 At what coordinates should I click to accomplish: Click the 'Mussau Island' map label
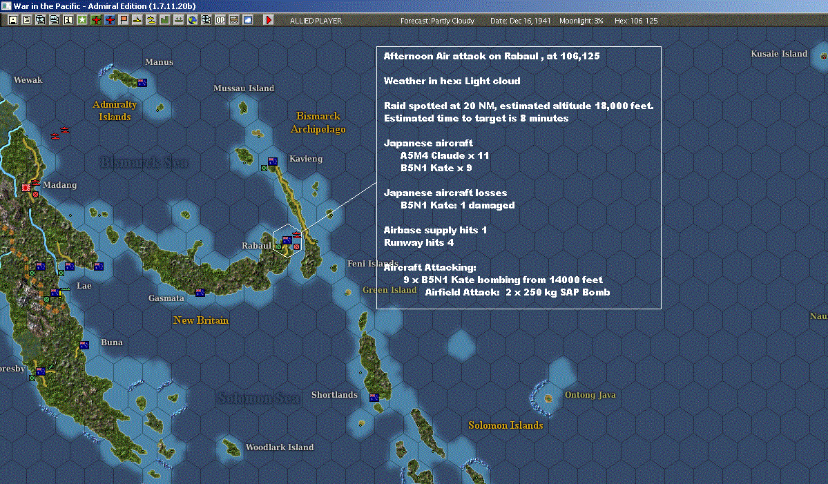244,88
